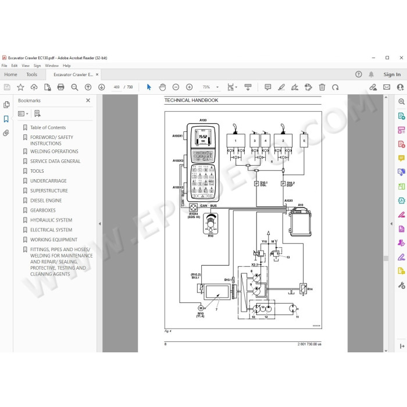Expand the right tools pane with labels
Image resolution: width=407 pixels, height=407 pixels.
click(x=402, y=346)
